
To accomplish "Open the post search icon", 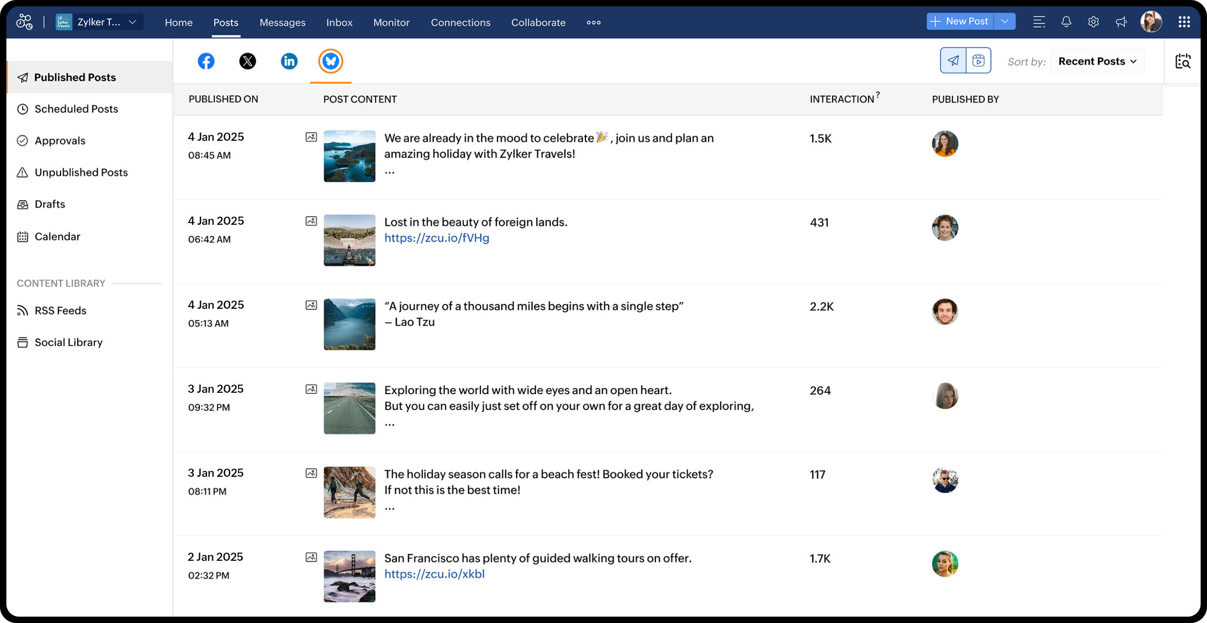I will (1183, 61).
